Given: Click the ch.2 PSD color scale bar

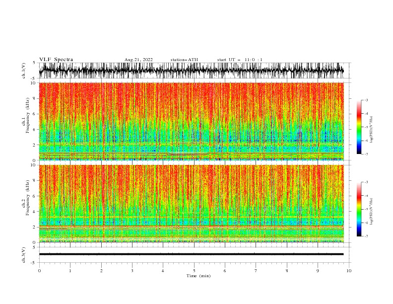Looking at the screenshot, I should click(359, 209).
